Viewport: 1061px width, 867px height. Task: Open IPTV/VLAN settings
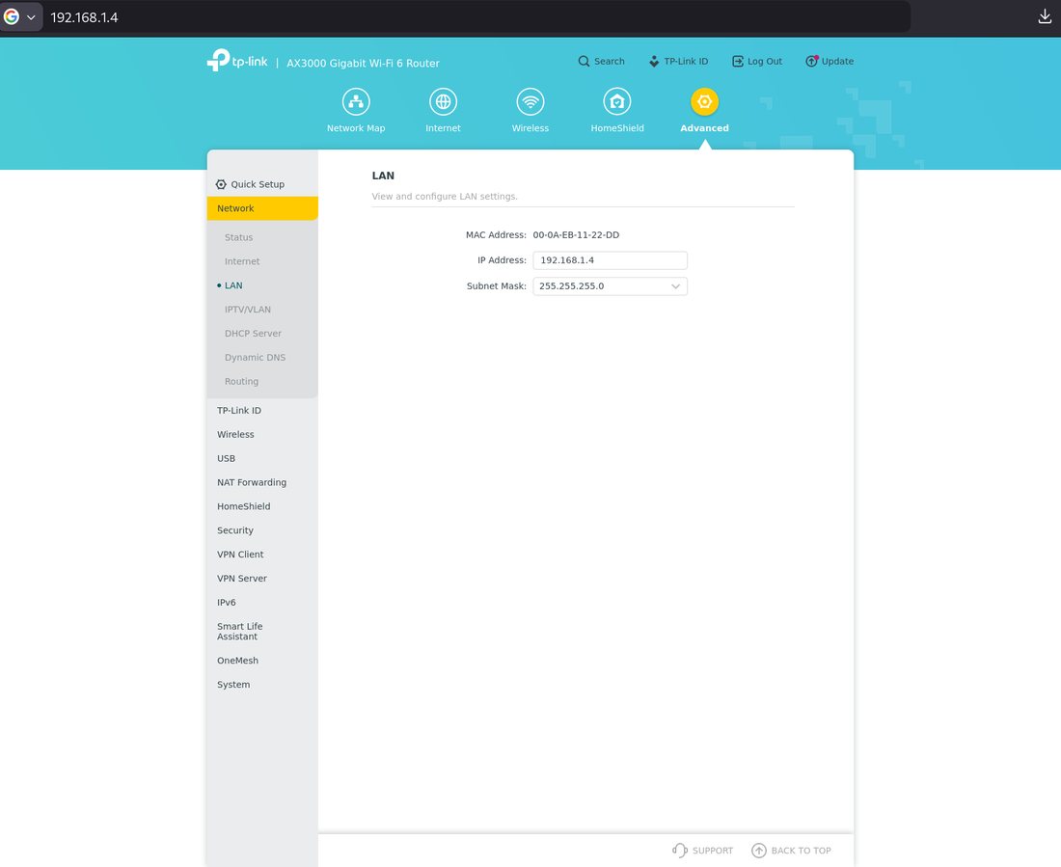click(248, 310)
